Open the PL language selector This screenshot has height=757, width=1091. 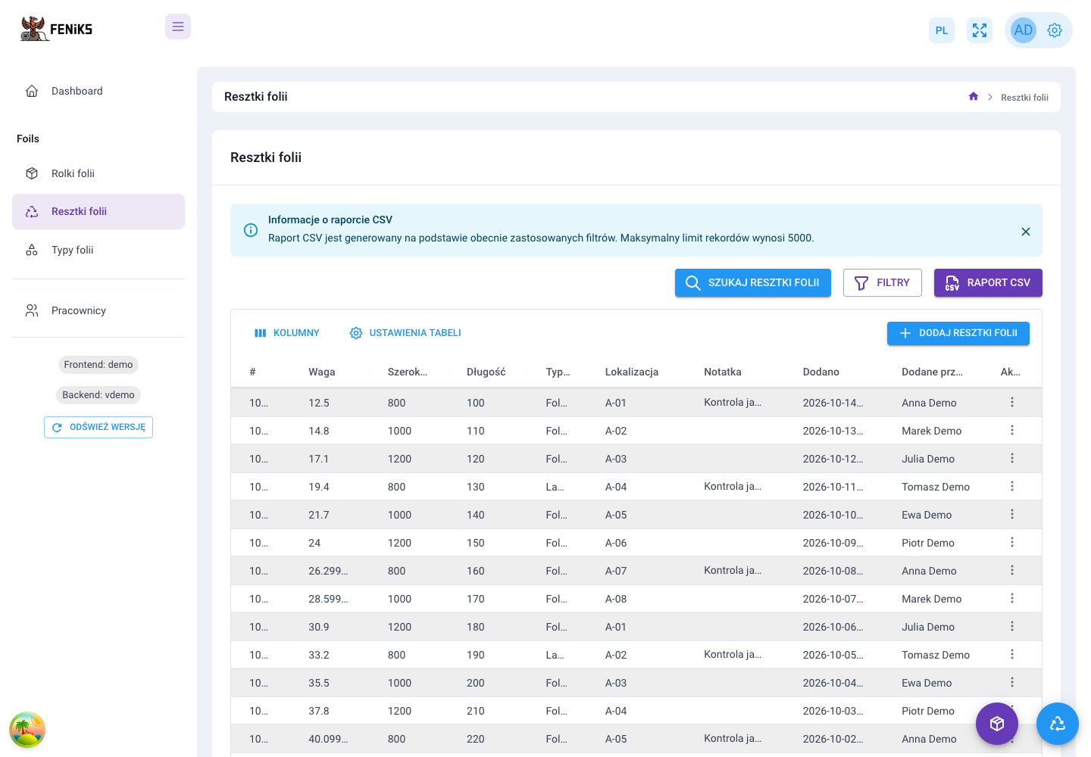(942, 30)
